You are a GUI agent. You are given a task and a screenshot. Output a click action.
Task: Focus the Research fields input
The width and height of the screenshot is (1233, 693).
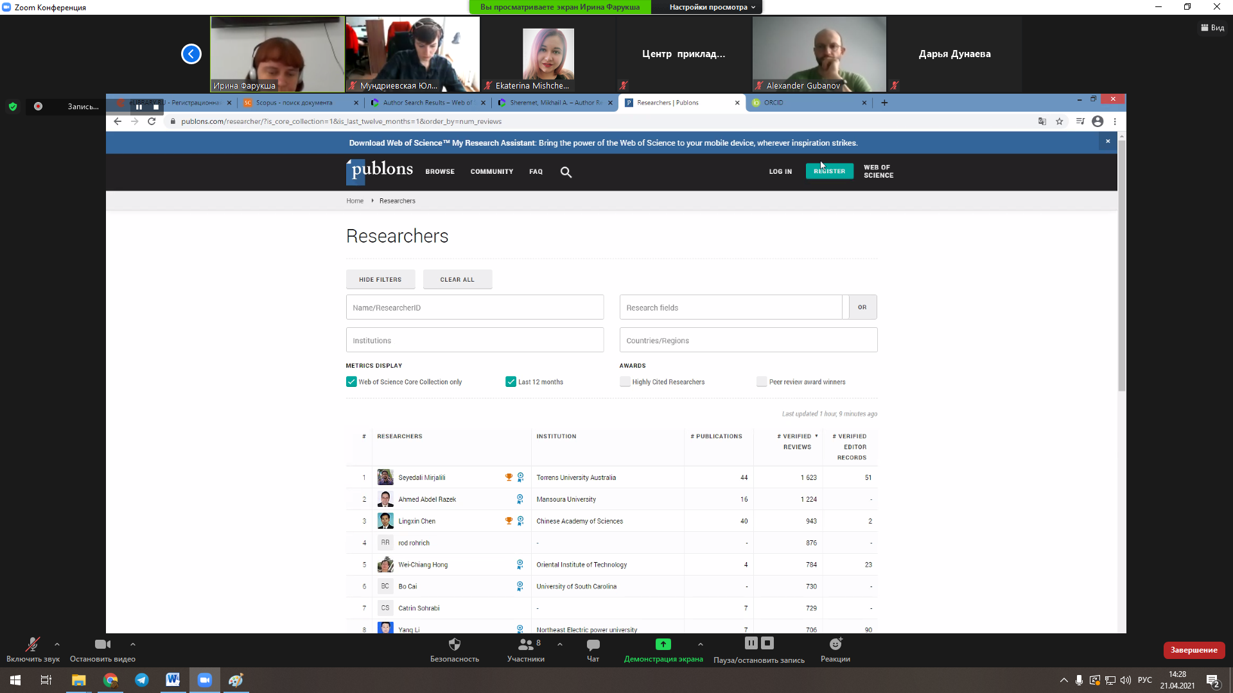tap(731, 307)
